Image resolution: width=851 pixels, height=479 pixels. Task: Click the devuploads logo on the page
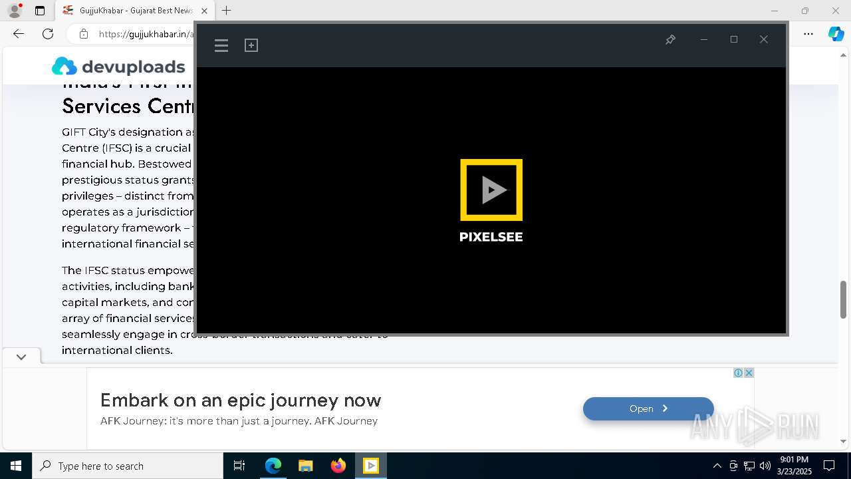[x=118, y=67]
